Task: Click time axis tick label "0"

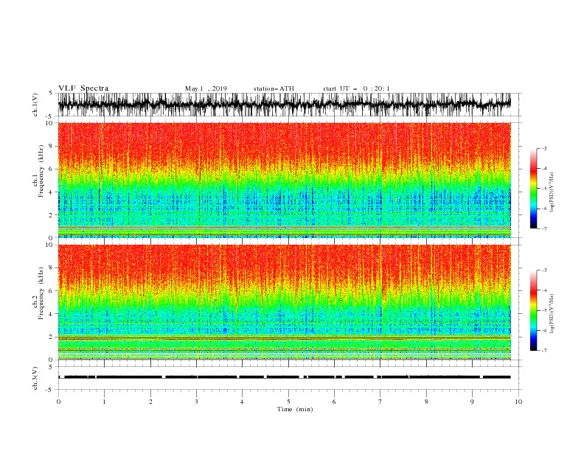Action: (x=58, y=402)
